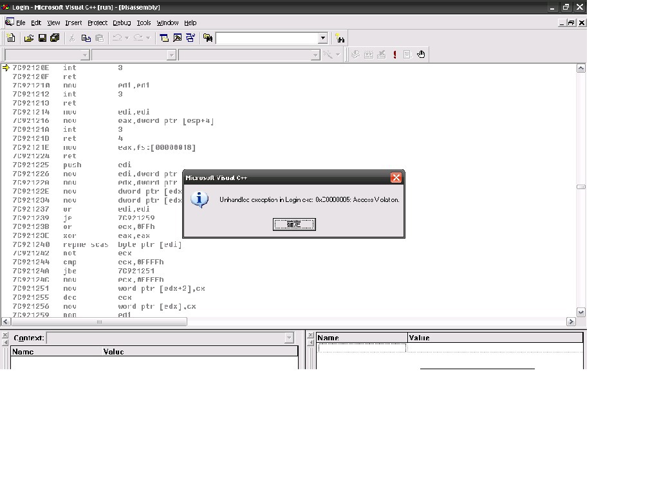Click the red exclamation Execute icon

(x=394, y=55)
